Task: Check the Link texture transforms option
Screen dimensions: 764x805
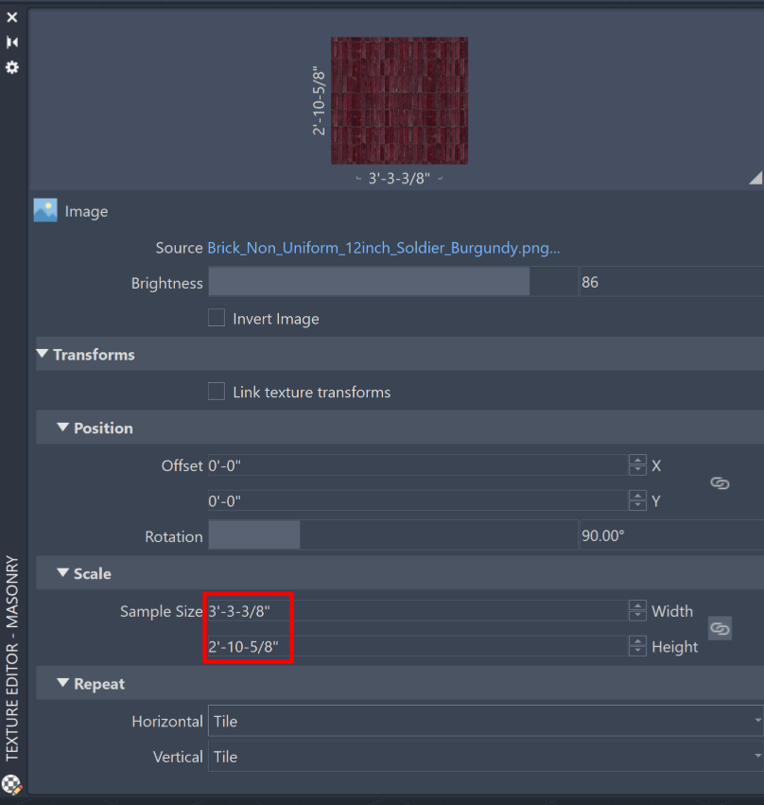Action: (216, 392)
